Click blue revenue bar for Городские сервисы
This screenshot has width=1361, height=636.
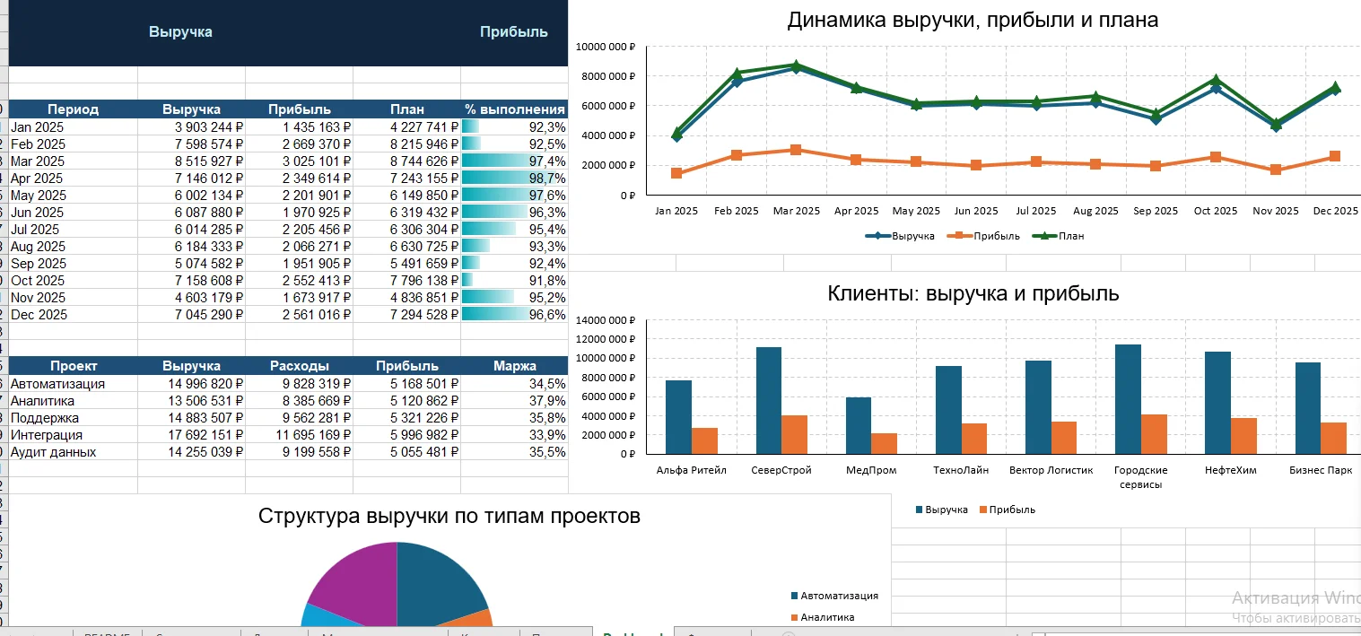coord(1128,399)
